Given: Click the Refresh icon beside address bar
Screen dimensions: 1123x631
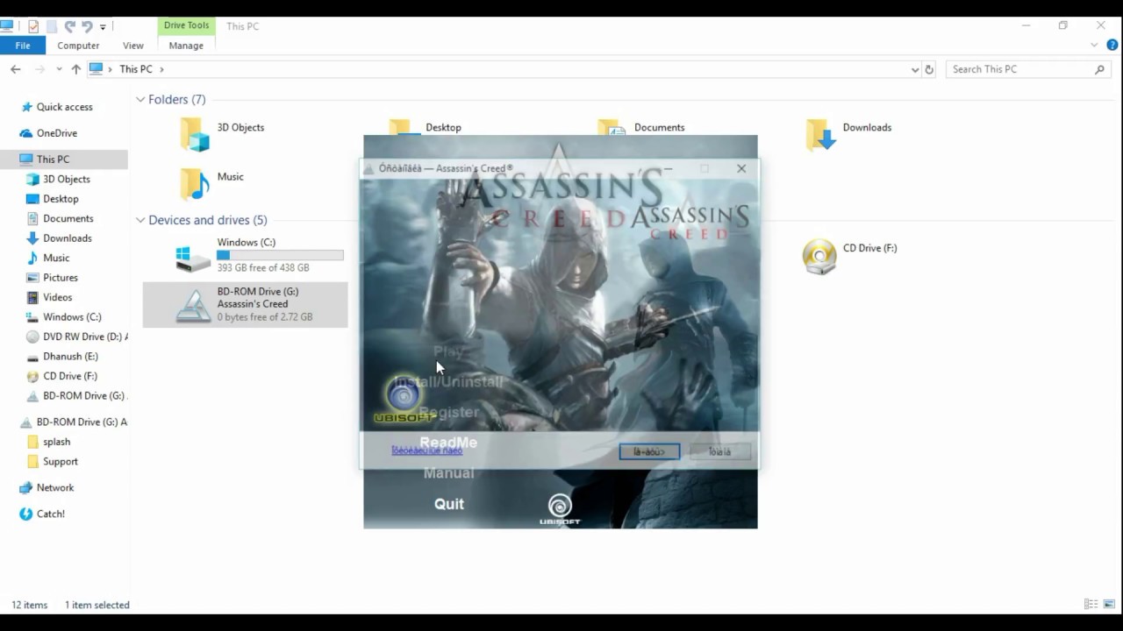Looking at the screenshot, I should coord(929,69).
